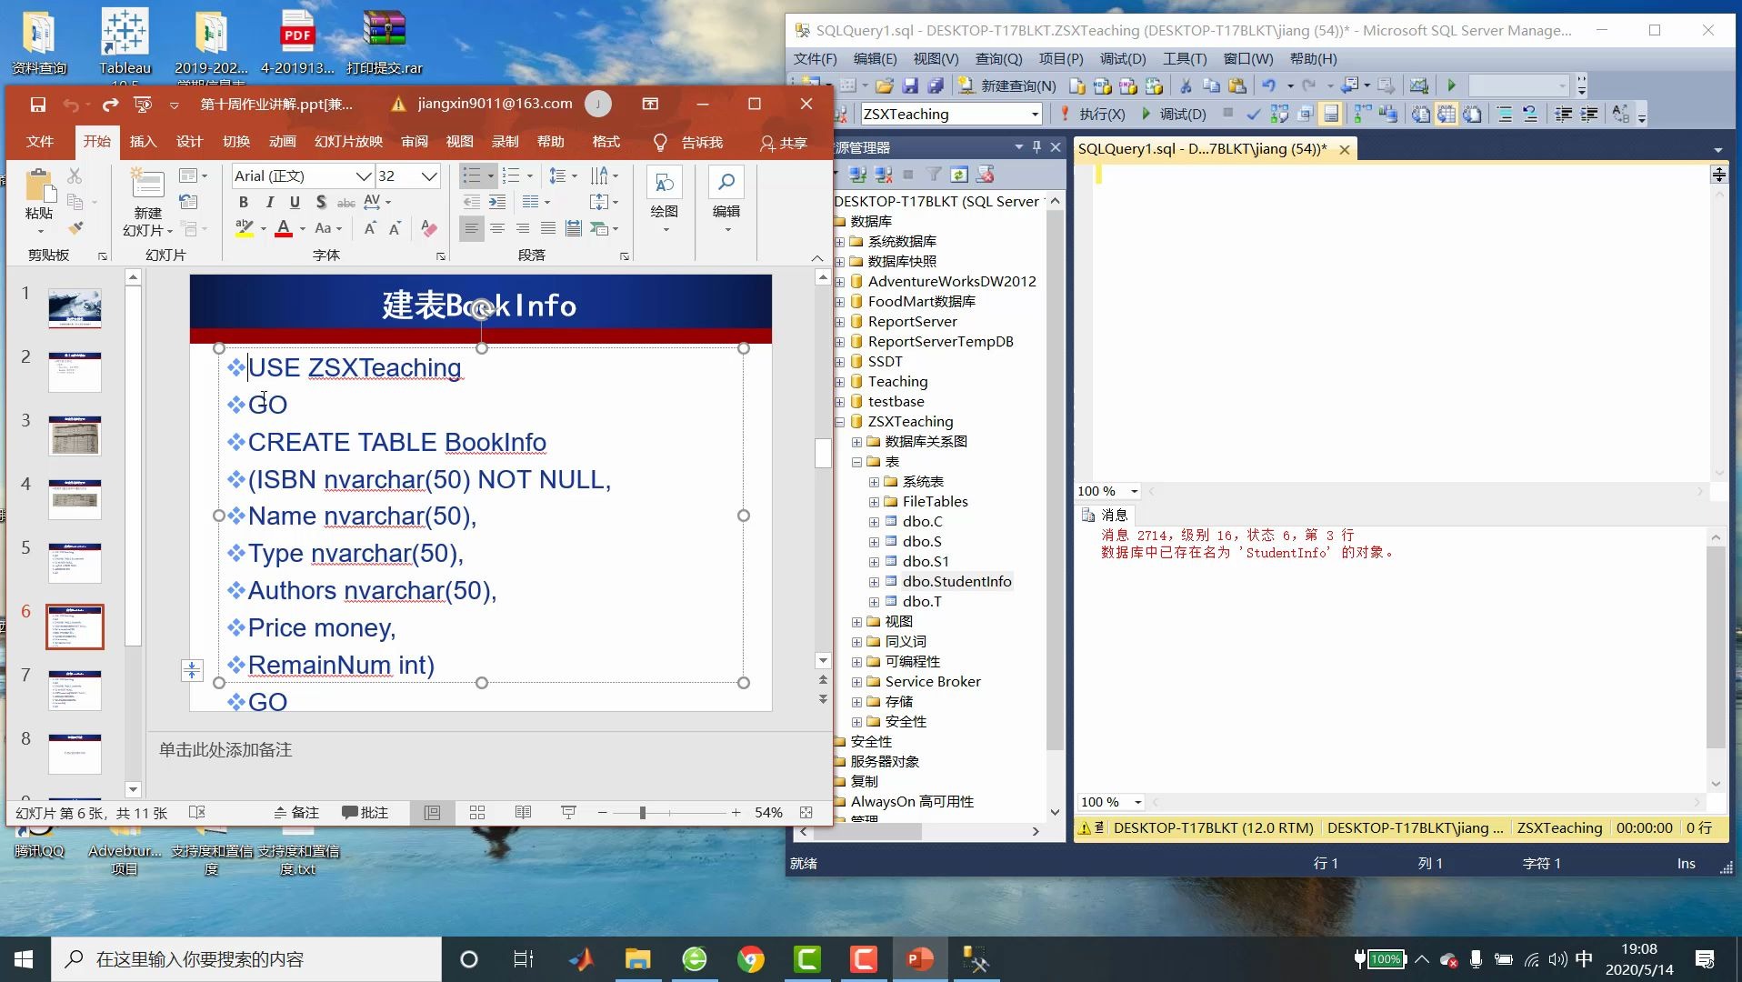The width and height of the screenshot is (1742, 982).
Task: Switch to Slide Sorter view icon
Action: (x=477, y=813)
